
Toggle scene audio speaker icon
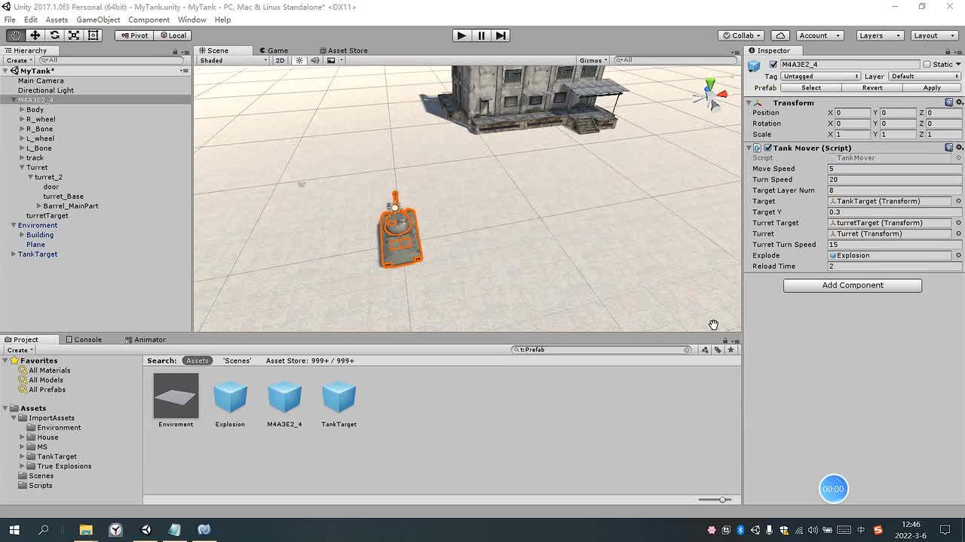click(x=315, y=60)
